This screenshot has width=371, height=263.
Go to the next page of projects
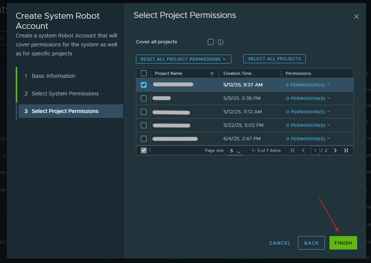click(x=335, y=150)
